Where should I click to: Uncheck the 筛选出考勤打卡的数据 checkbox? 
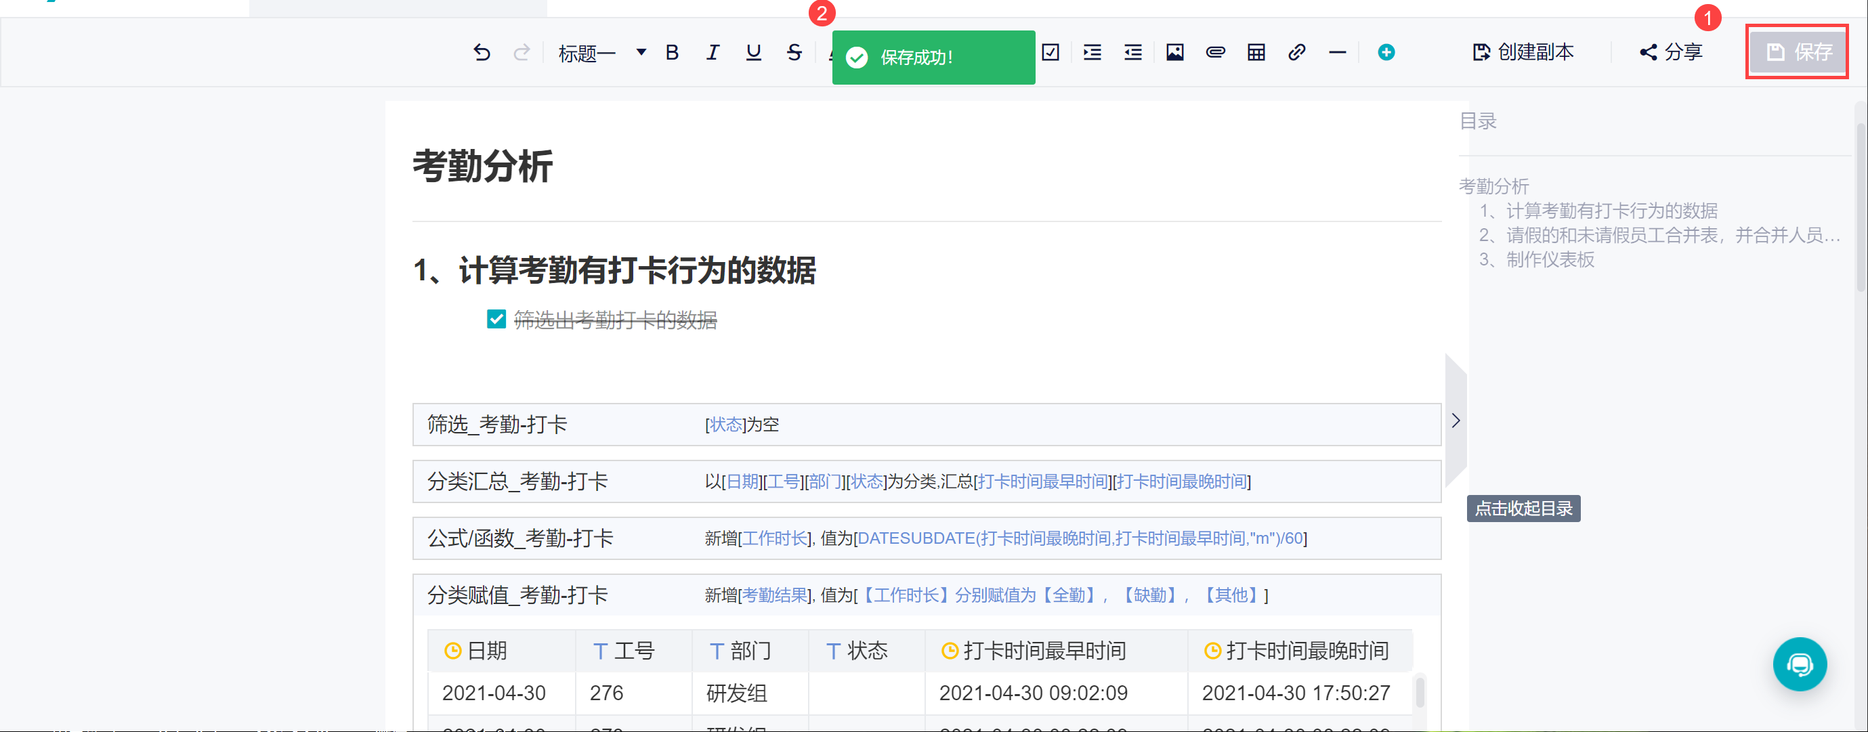click(x=496, y=319)
